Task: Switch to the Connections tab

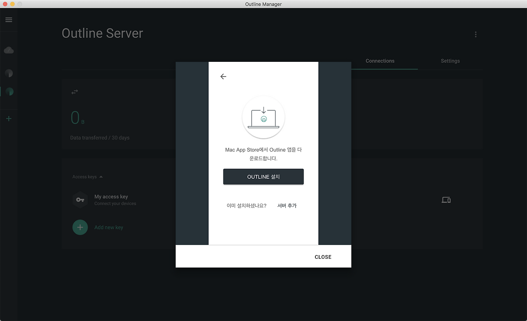Action: click(380, 61)
